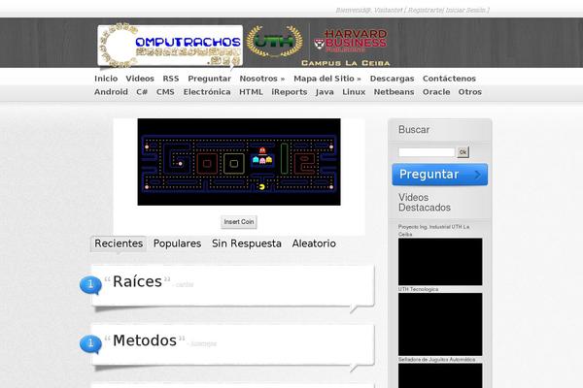Open the Contáctenos page

tap(449, 79)
